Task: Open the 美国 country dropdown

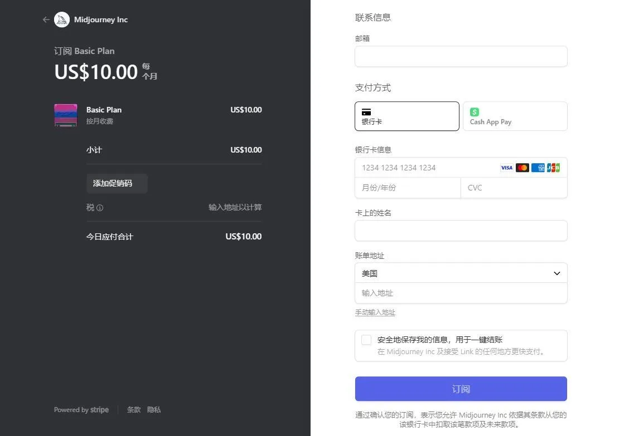Action: pos(461,273)
